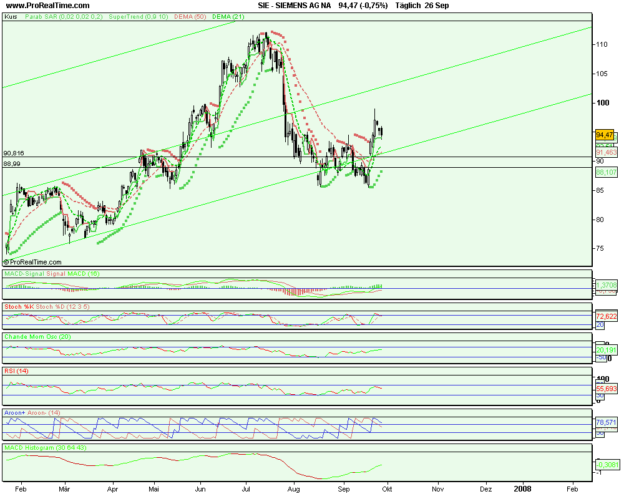Click the Nov month label on time axis
The height and width of the screenshot is (499, 624).
pyautogui.click(x=438, y=489)
